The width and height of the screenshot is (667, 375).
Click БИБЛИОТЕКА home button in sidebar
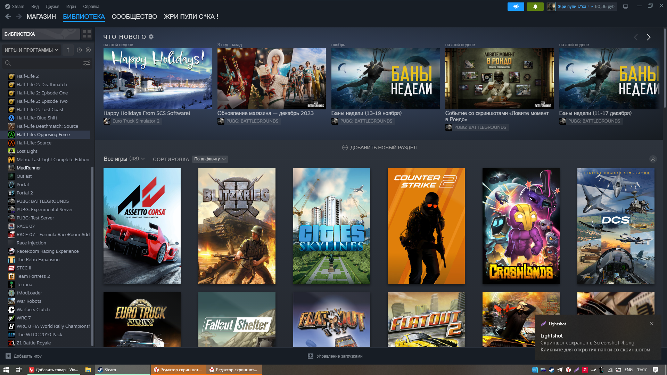point(41,34)
